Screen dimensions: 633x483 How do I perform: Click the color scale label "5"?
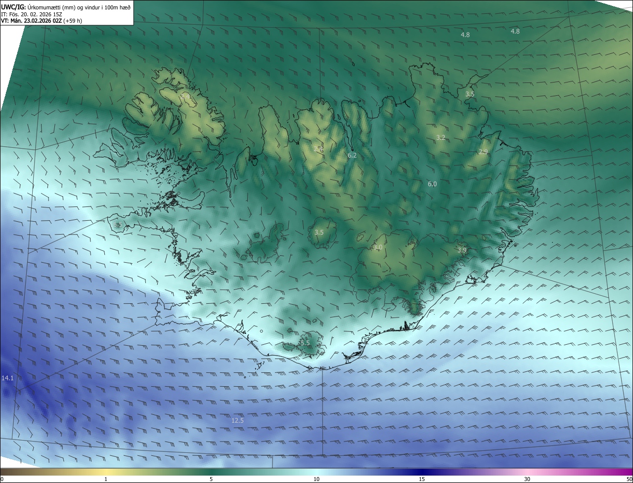coord(211,479)
